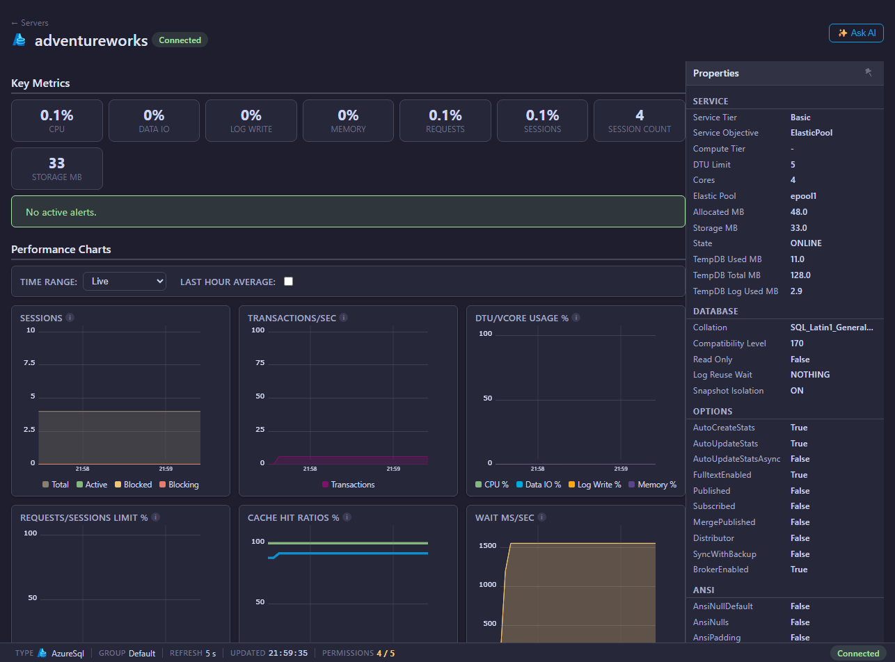Screen dimensions: 895x662
Task: Click the Transactions legend color swatch
Action: tap(325, 485)
